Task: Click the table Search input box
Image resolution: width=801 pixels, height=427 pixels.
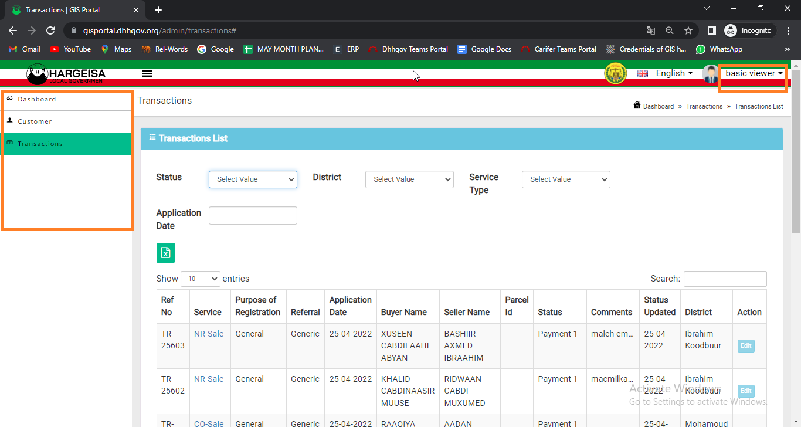Action: click(725, 279)
